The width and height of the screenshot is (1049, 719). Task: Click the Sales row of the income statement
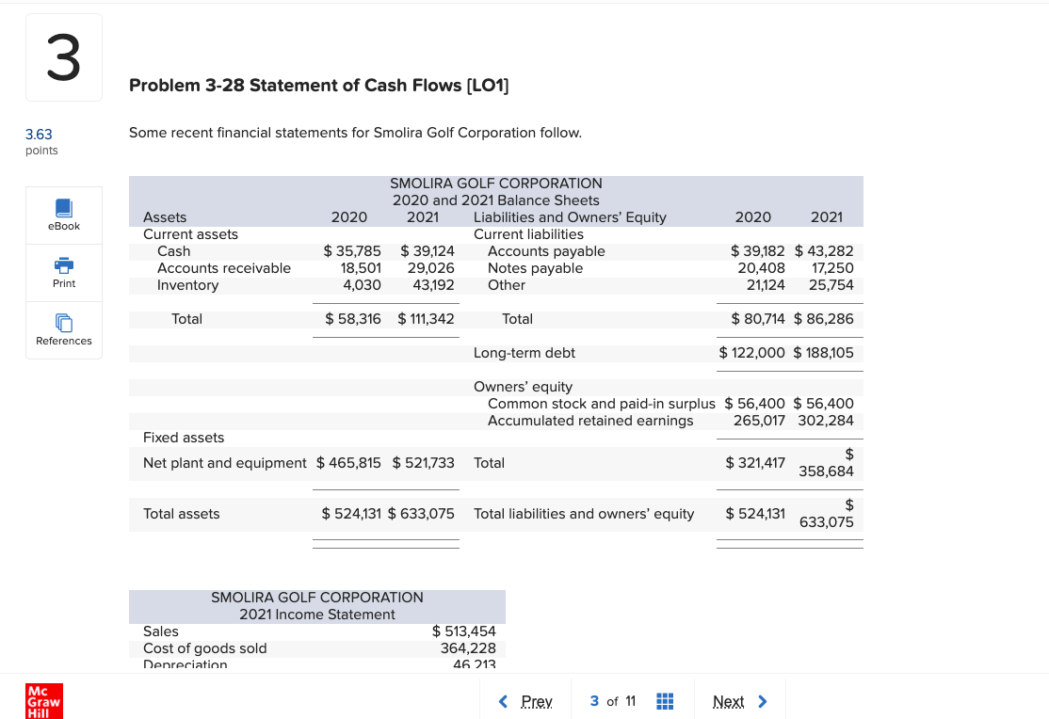tap(161, 631)
